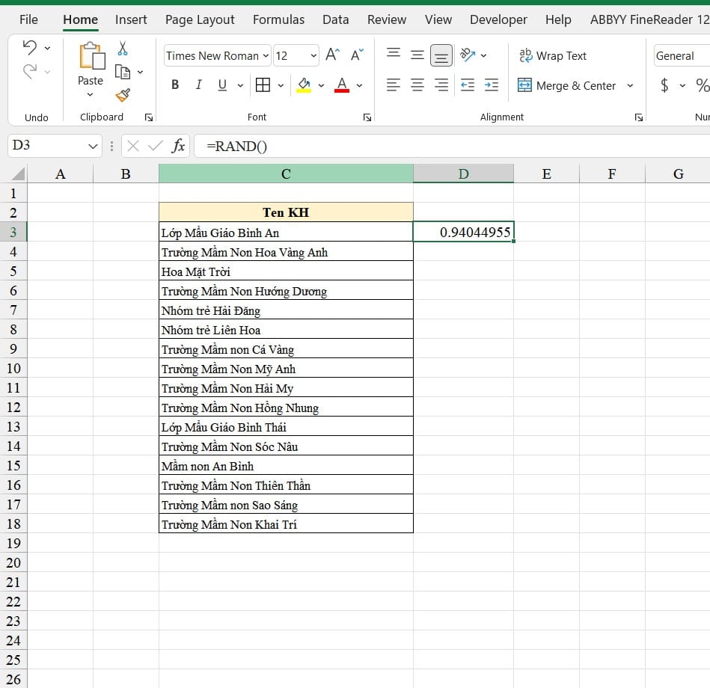
Task: Click the Undo arrow icon
Action: (x=30, y=48)
